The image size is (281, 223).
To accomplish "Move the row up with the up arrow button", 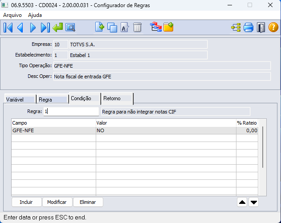I will [242, 202].
